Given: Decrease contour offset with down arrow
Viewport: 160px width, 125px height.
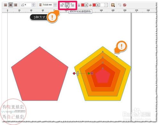Looking at the screenshot, I should 55,6.
